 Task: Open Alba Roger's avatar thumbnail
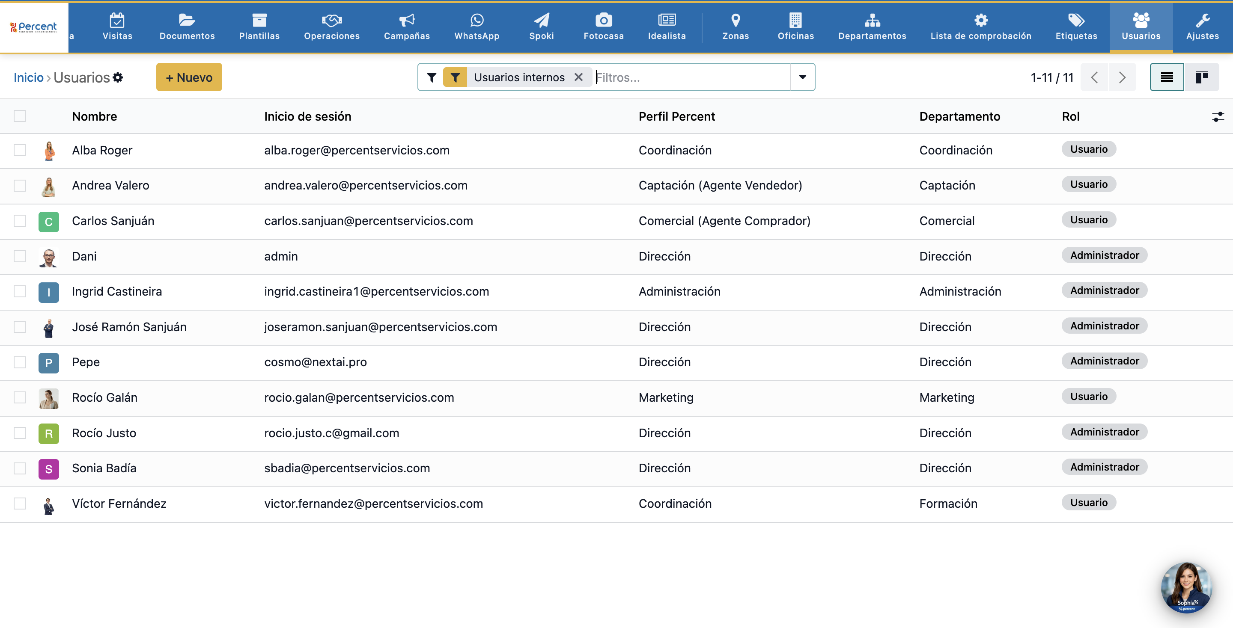coord(49,151)
